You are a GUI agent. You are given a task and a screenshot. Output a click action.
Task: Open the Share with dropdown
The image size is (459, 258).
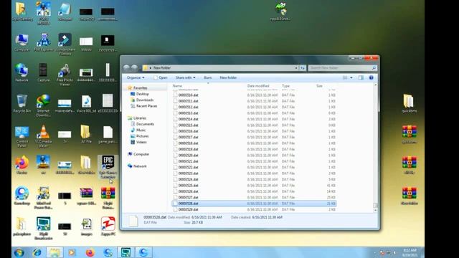(185, 77)
